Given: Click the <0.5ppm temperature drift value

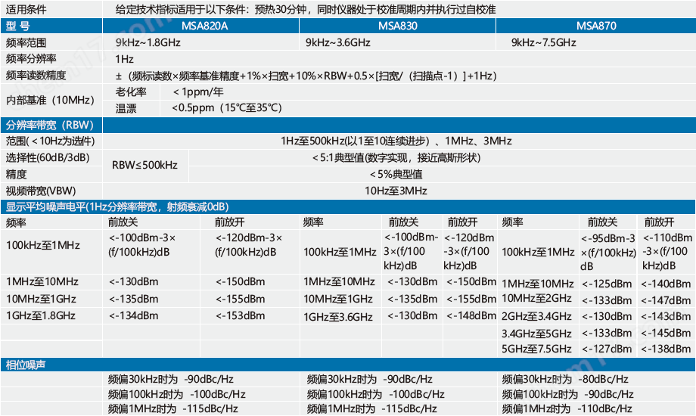Looking at the screenshot, I should coord(227,108).
